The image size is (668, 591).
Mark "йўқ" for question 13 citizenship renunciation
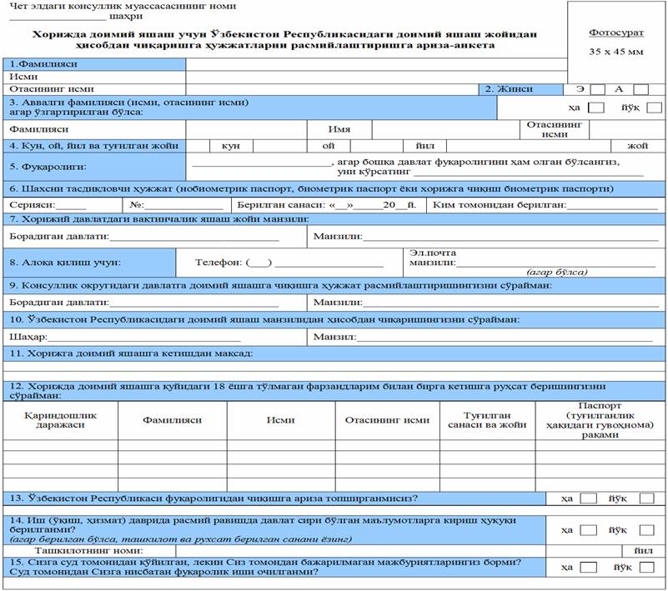(646, 498)
